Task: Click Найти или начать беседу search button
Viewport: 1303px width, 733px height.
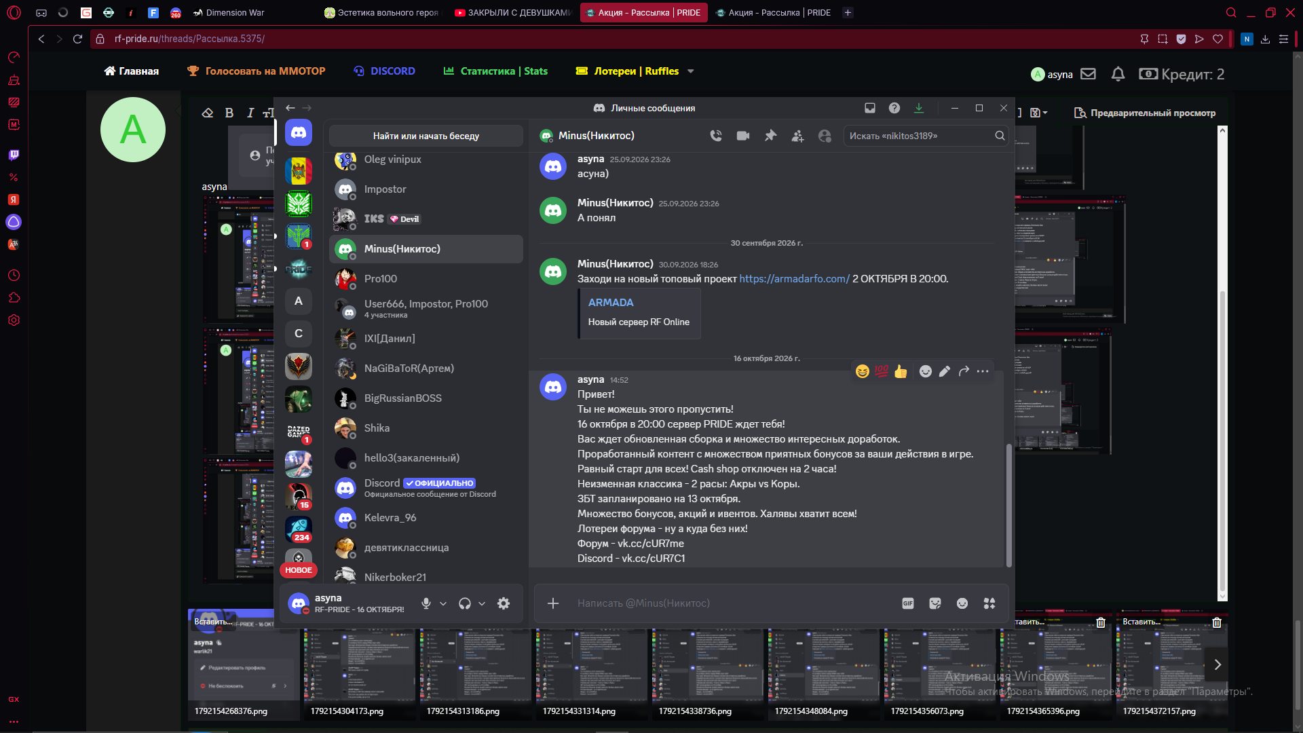Action: click(426, 136)
